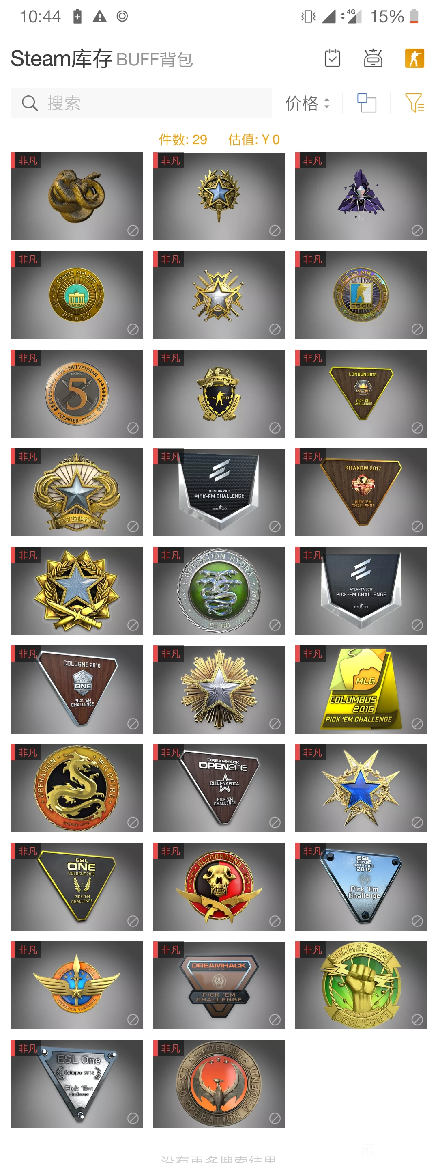
Task: Open the Bloodhound 2015 coin item
Action: pos(219,887)
